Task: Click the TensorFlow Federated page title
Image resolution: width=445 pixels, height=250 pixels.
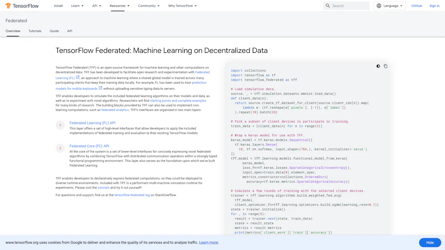Action: pos(162,50)
